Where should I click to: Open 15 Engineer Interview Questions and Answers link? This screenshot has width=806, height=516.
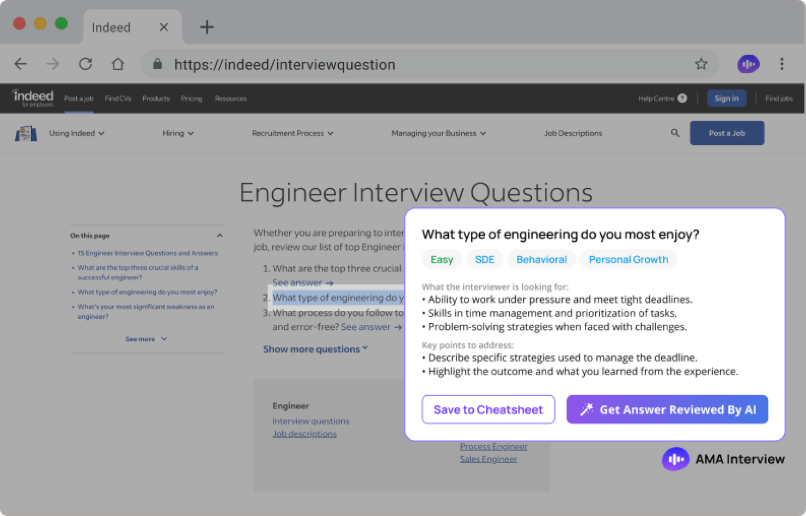[148, 253]
